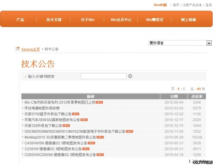Click the search go arrow icon
215x165 pixels.
tap(130, 76)
